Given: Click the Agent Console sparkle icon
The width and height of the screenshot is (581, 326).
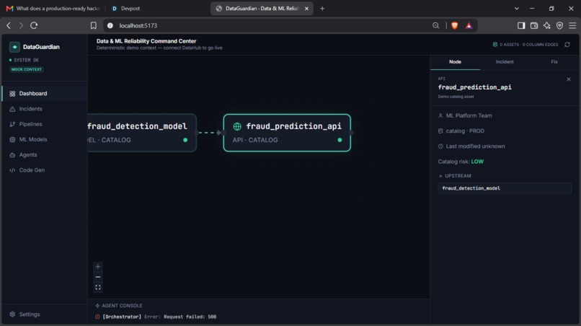Looking at the screenshot, I should pos(97,306).
